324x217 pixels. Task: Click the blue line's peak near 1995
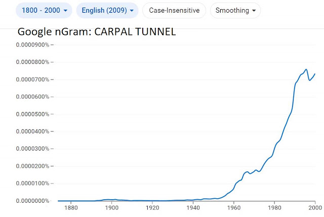pos(306,69)
